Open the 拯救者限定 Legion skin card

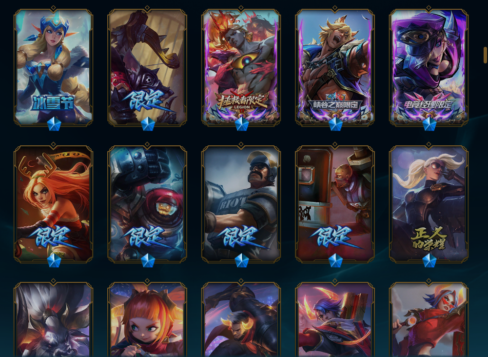(241, 67)
